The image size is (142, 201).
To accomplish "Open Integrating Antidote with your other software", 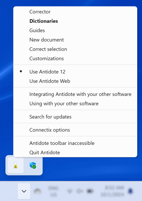I will [x=75, y=94].
